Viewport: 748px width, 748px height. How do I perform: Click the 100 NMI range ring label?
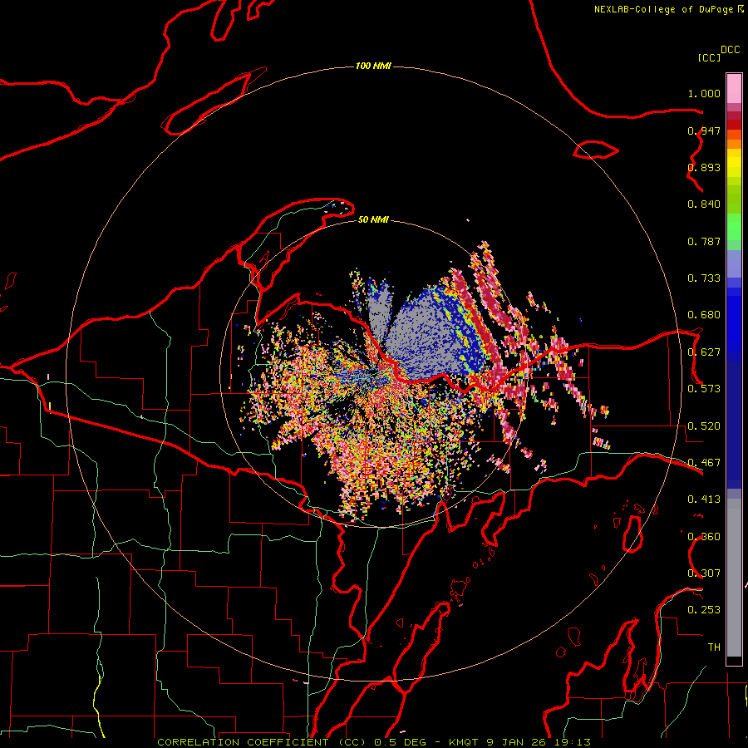point(373,66)
